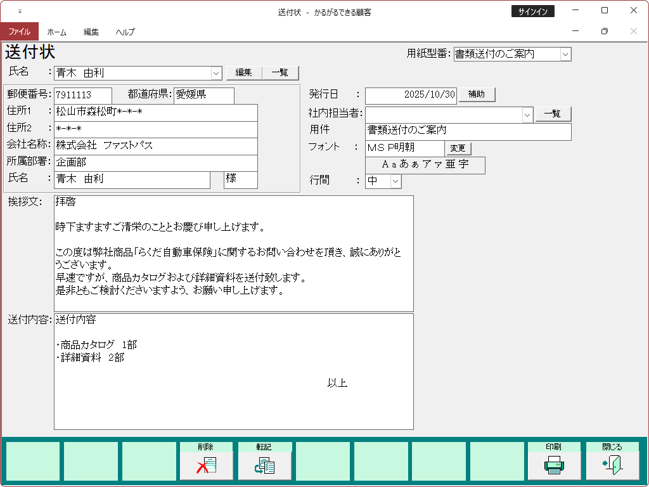
Task: Click inside the 挨拶文 text area
Action: pos(233,254)
